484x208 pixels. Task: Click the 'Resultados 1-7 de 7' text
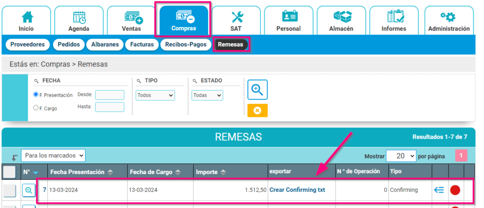pyautogui.click(x=440, y=137)
